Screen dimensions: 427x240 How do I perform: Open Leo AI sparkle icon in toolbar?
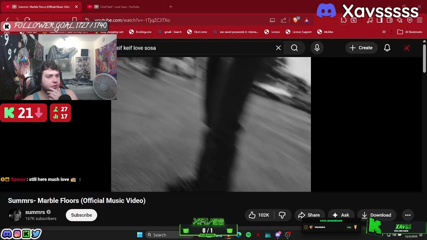[400, 20]
